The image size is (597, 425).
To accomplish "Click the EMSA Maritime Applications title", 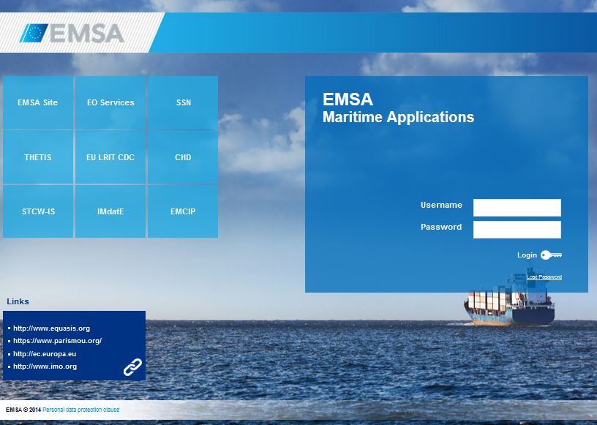I will click(398, 108).
